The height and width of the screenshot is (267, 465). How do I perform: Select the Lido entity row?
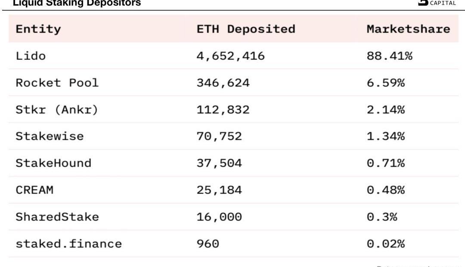tap(31, 56)
